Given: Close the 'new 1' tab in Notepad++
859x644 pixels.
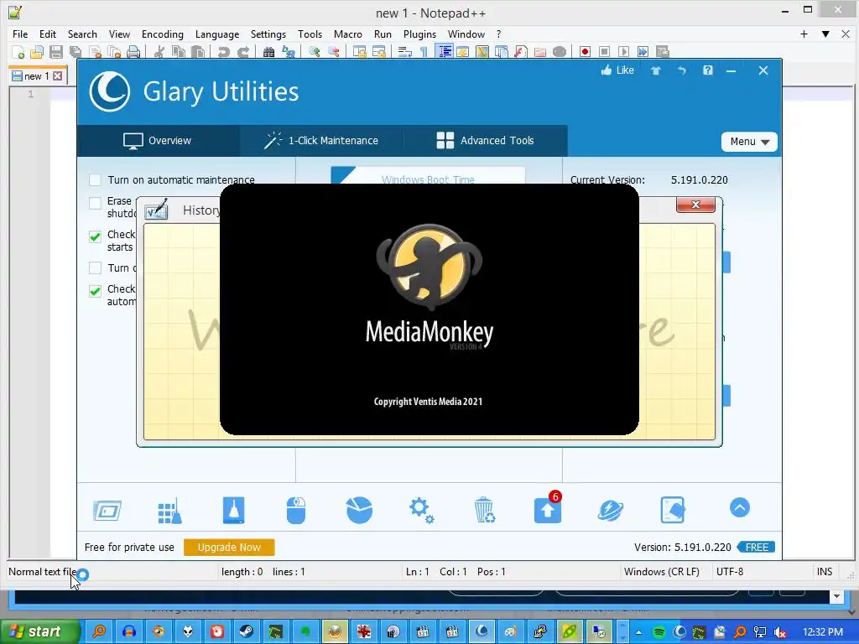Looking at the screenshot, I should [x=58, y=76].
